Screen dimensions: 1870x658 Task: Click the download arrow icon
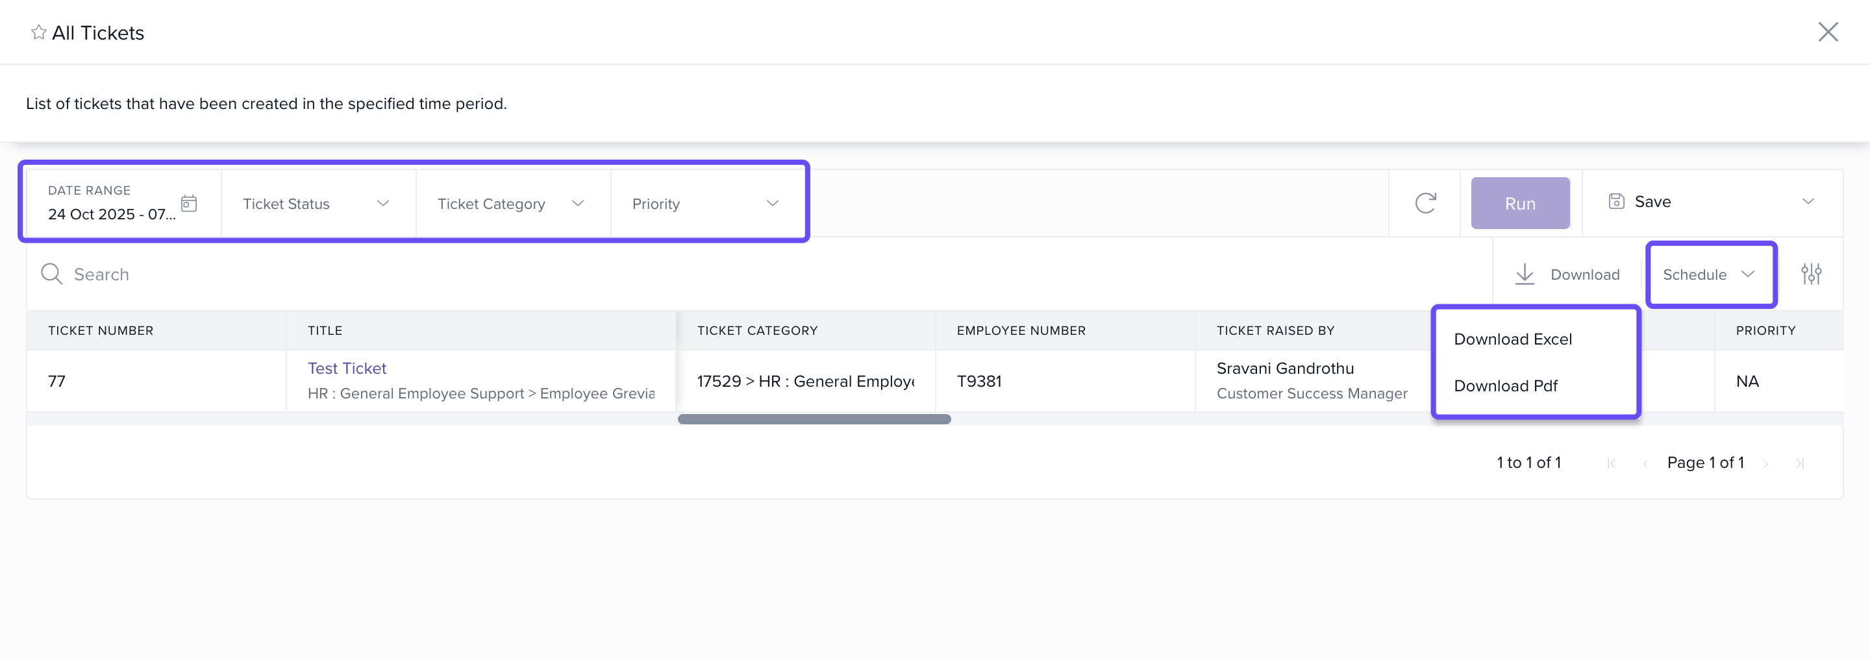click(x=1525, y=274)
